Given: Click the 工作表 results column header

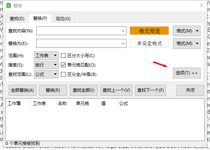Looking at the screenshot, I should 44,103.
